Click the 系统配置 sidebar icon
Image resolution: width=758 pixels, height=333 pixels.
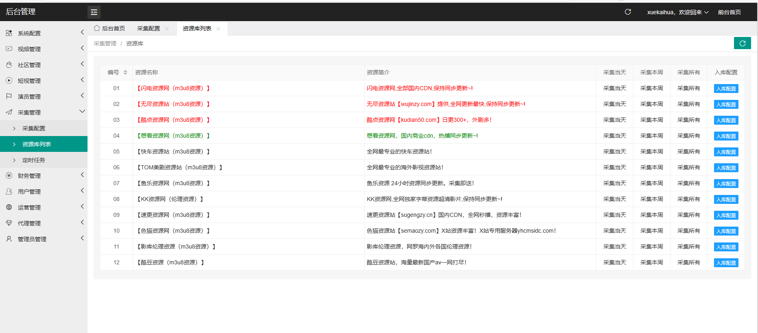[x=9, y=33]
